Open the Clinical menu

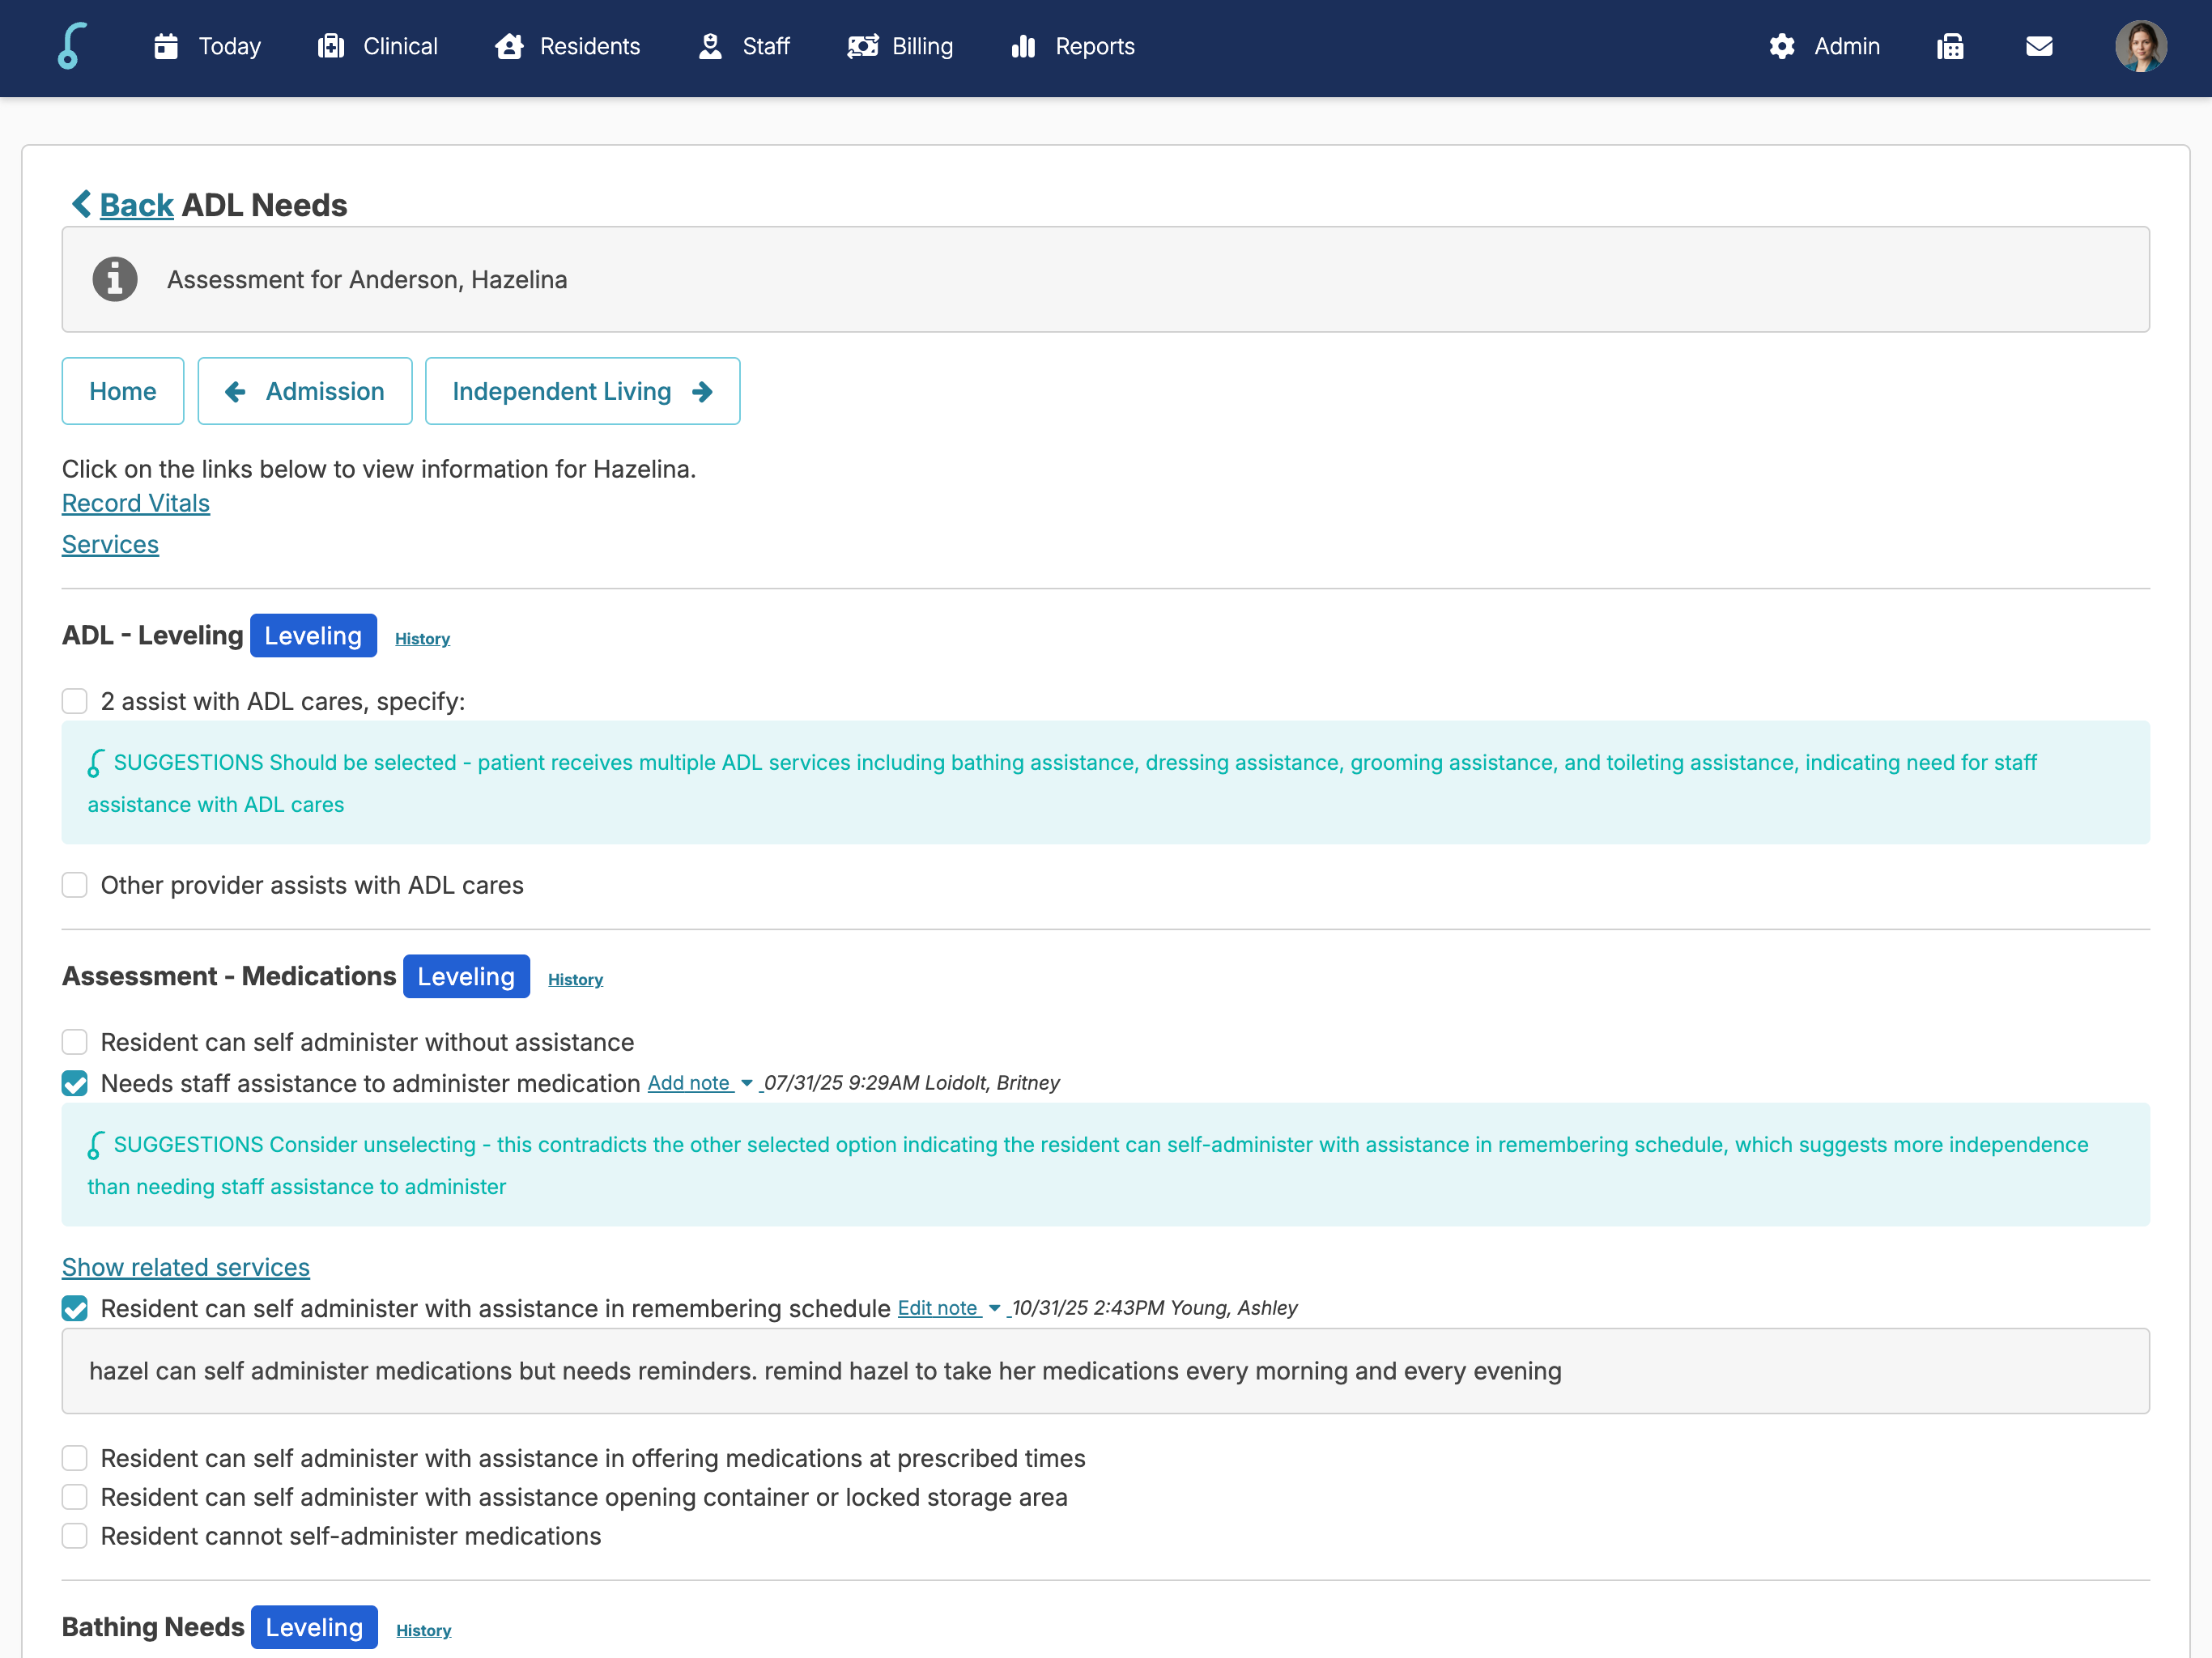(378, 46)
